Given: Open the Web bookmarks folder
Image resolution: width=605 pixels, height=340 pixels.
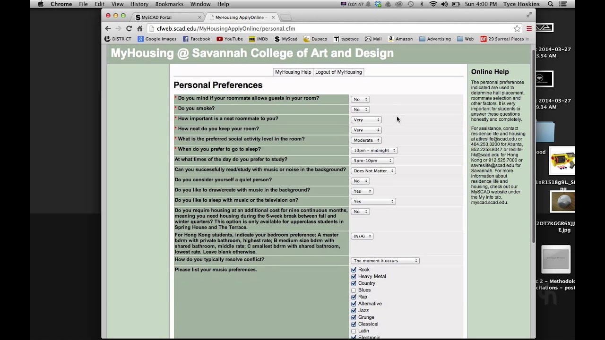Looking at the screenshot, I should 466,39.
